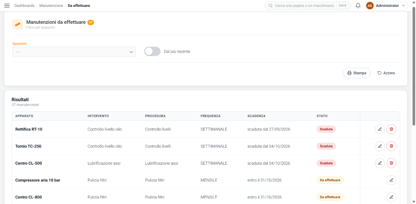Edit the Tornio TC-250 maintenance row
Screen dimensions: 416x204
(380, 146)
